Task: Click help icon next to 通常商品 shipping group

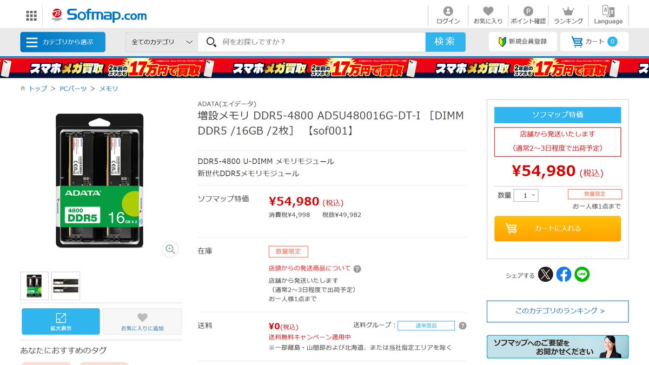Action: click(462, 326)
